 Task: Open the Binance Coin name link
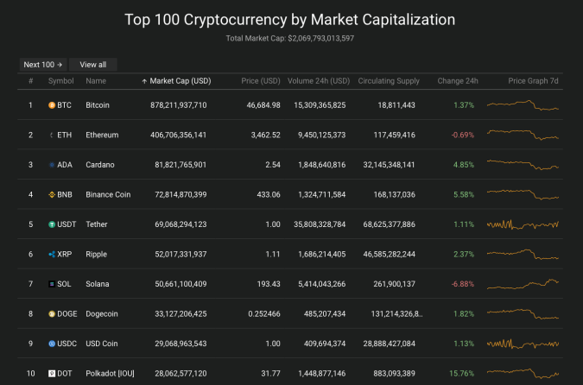(x=108, y=194)
